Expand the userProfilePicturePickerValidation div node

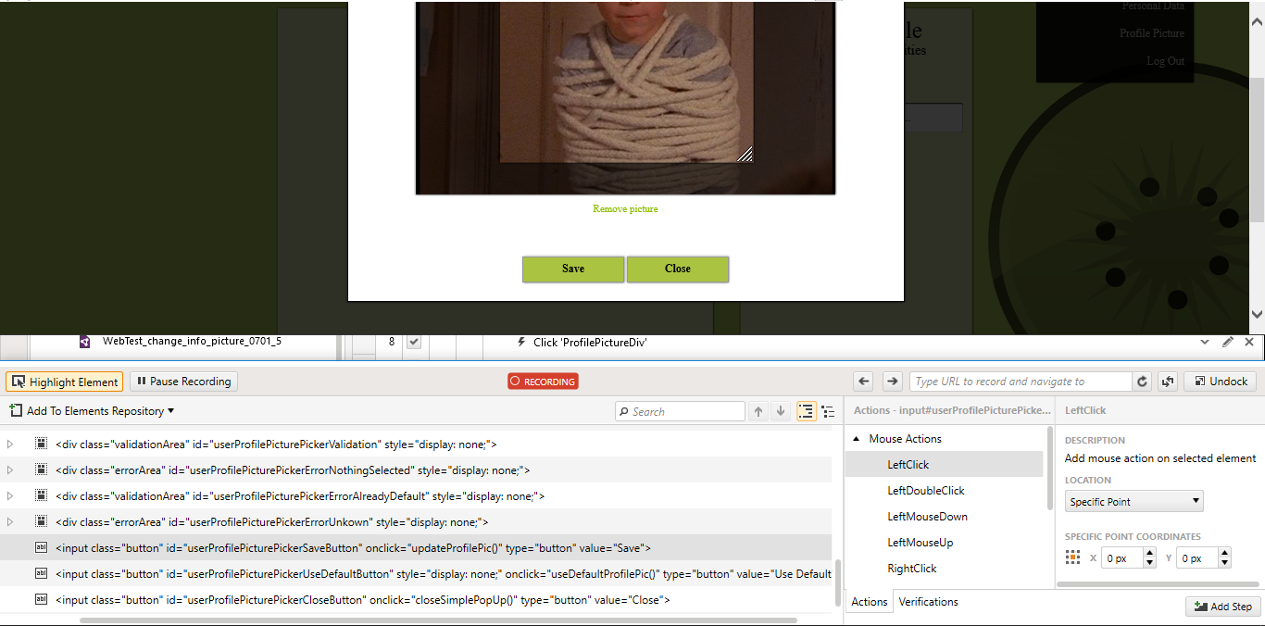coord(10,444)
